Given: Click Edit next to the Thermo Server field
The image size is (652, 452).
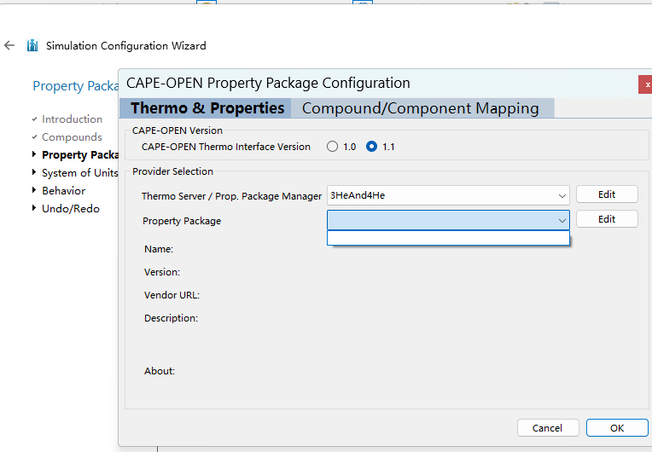Looking at the screenshot, I should [x=607, y=194].
